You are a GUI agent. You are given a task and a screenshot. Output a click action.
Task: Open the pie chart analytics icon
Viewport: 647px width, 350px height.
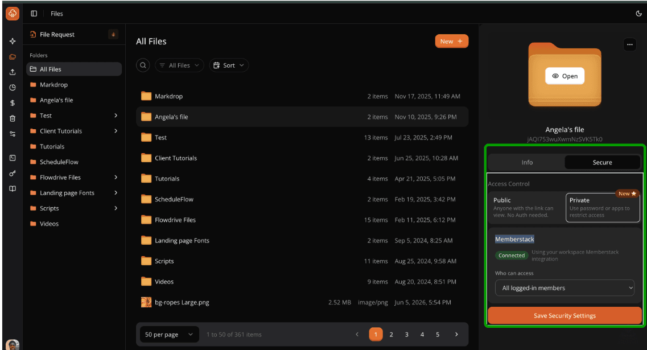click(x=13, y=88)
